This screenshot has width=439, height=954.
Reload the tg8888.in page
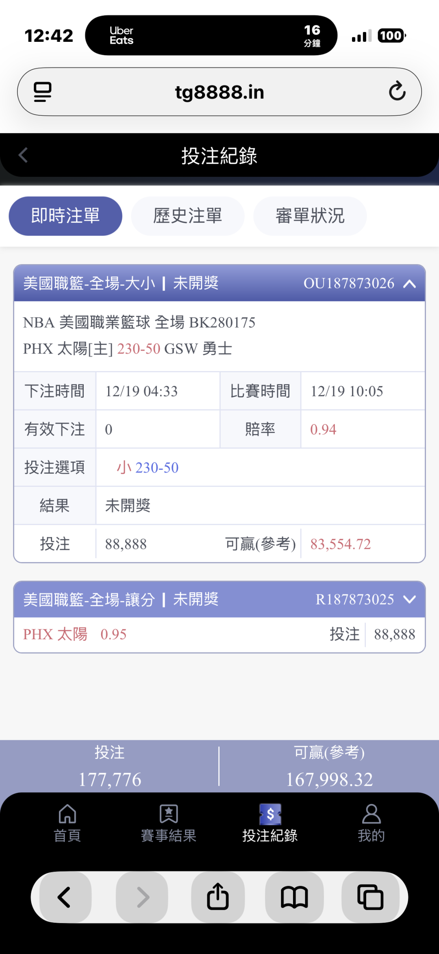point(397,91)
